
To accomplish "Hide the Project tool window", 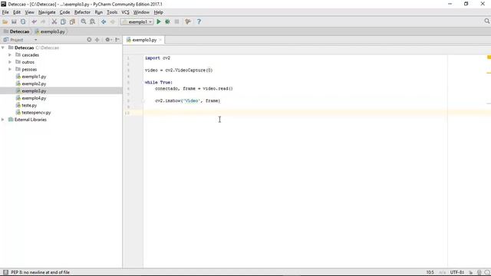I will (x=117, y=40).
